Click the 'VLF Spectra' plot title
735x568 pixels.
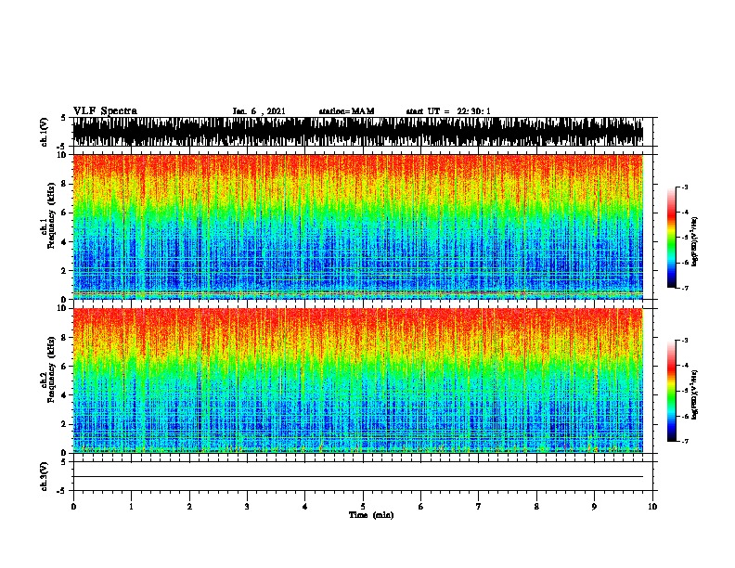(105, 111)
